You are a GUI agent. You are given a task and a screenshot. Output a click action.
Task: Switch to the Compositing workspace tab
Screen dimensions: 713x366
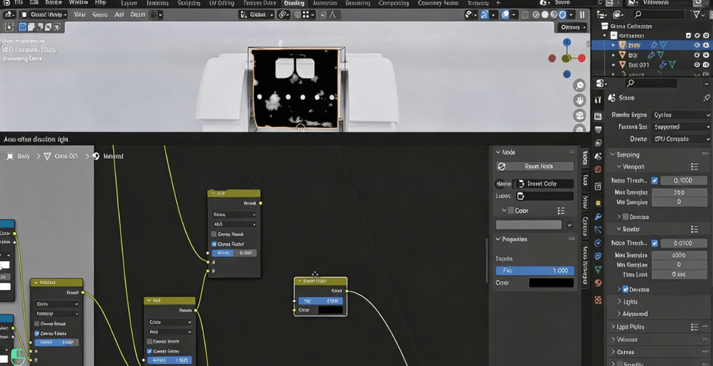(x=393, y=3)
